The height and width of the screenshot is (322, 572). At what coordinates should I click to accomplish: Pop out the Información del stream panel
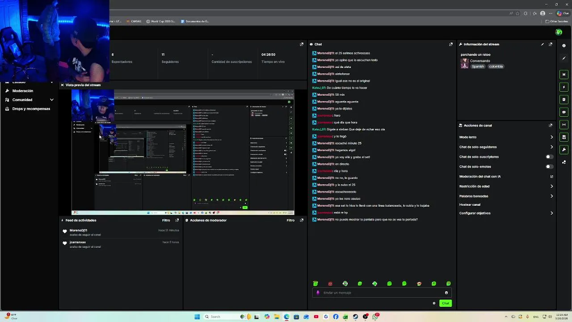tap(551, 44)
